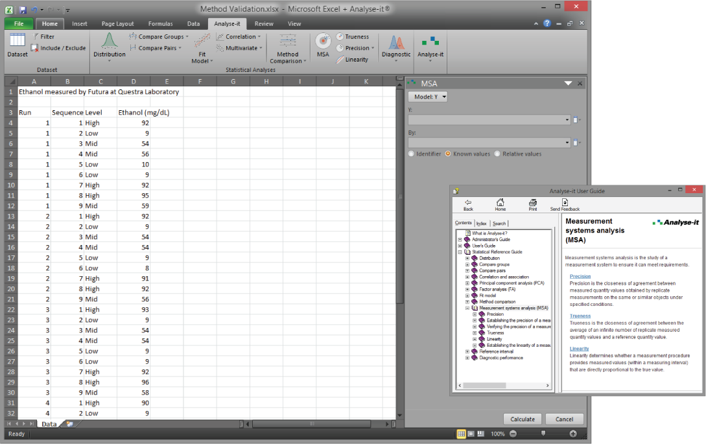Collapse Measurement systems analysis (MSA) tree node
The width and height of the screenshot is (706, 444).
tap(467, 308)
